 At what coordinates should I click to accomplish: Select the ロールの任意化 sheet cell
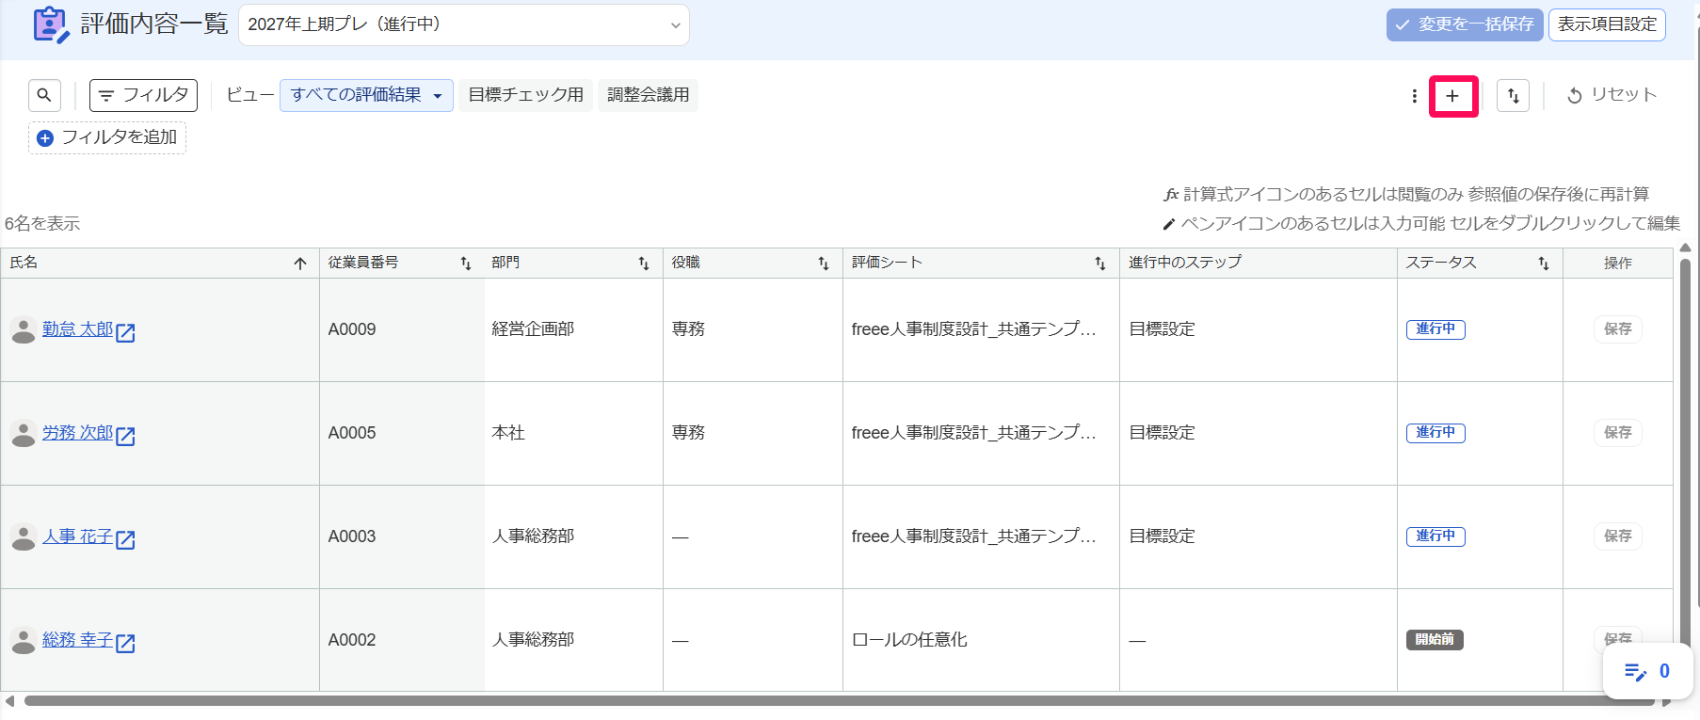[981, 640]
